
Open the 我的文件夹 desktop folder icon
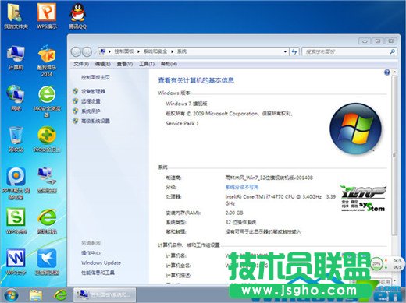(16, 16)
